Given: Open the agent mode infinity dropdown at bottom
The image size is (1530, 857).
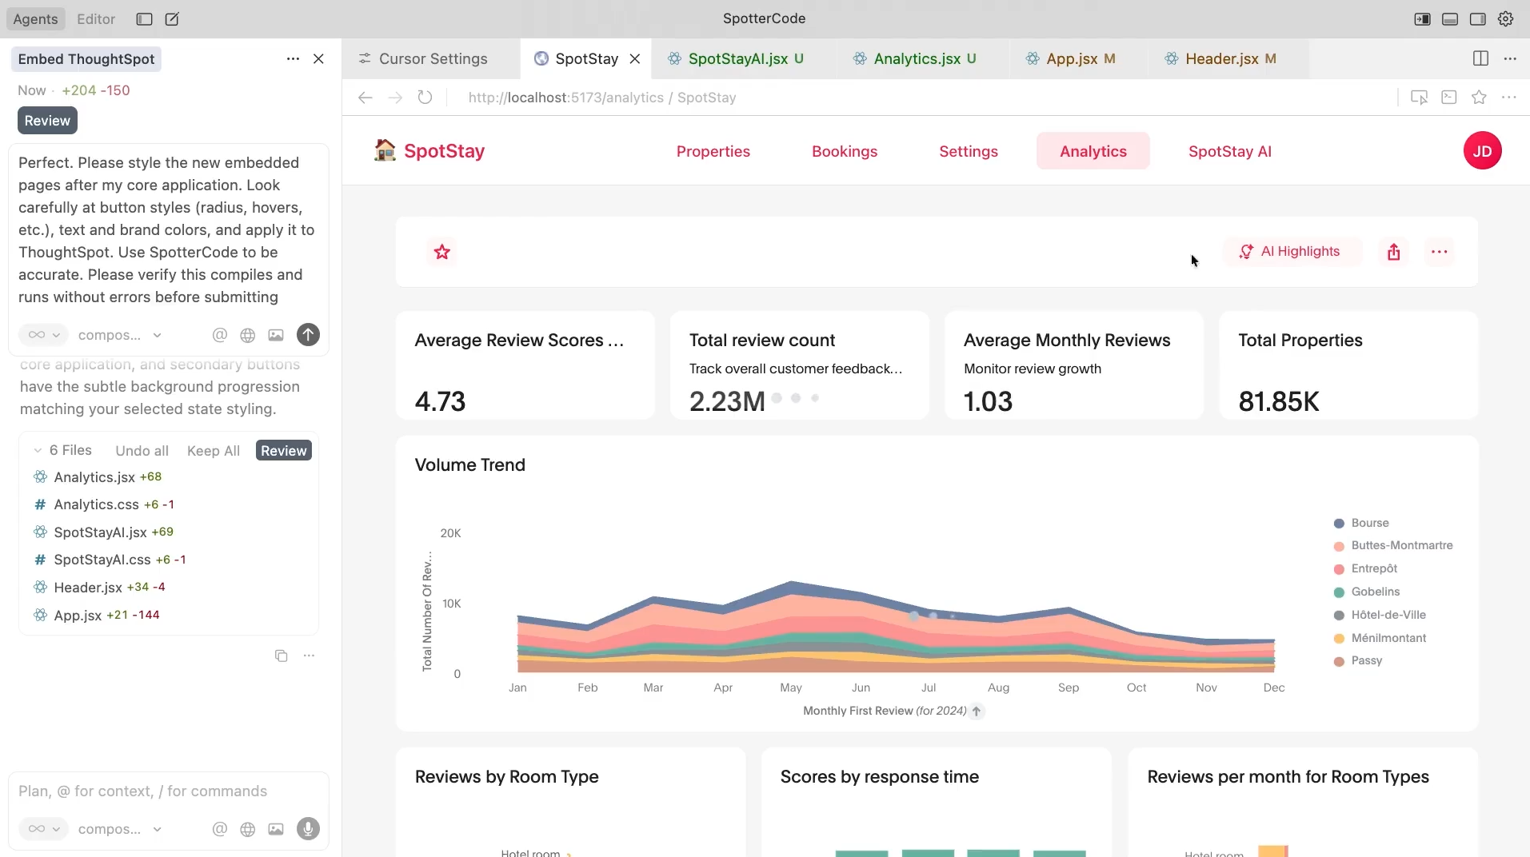Looking at the screenshot, I should 44,829.
